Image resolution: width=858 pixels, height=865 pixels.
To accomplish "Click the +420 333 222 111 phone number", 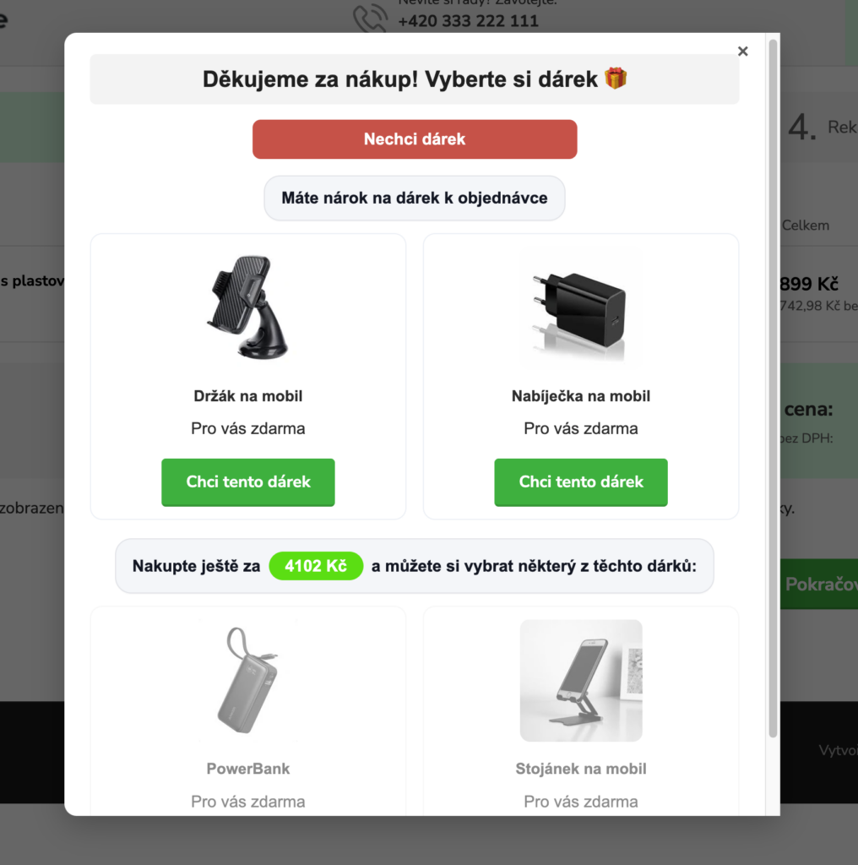I will tap(468, 21).
